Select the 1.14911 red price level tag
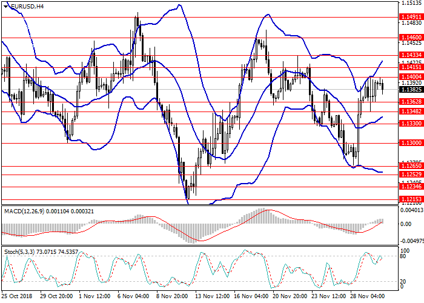This screenshot has height=303, width=424. tap(411, 18)
